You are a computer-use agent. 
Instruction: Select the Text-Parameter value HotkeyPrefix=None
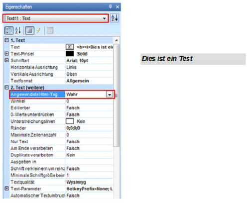tap(90, 189)
